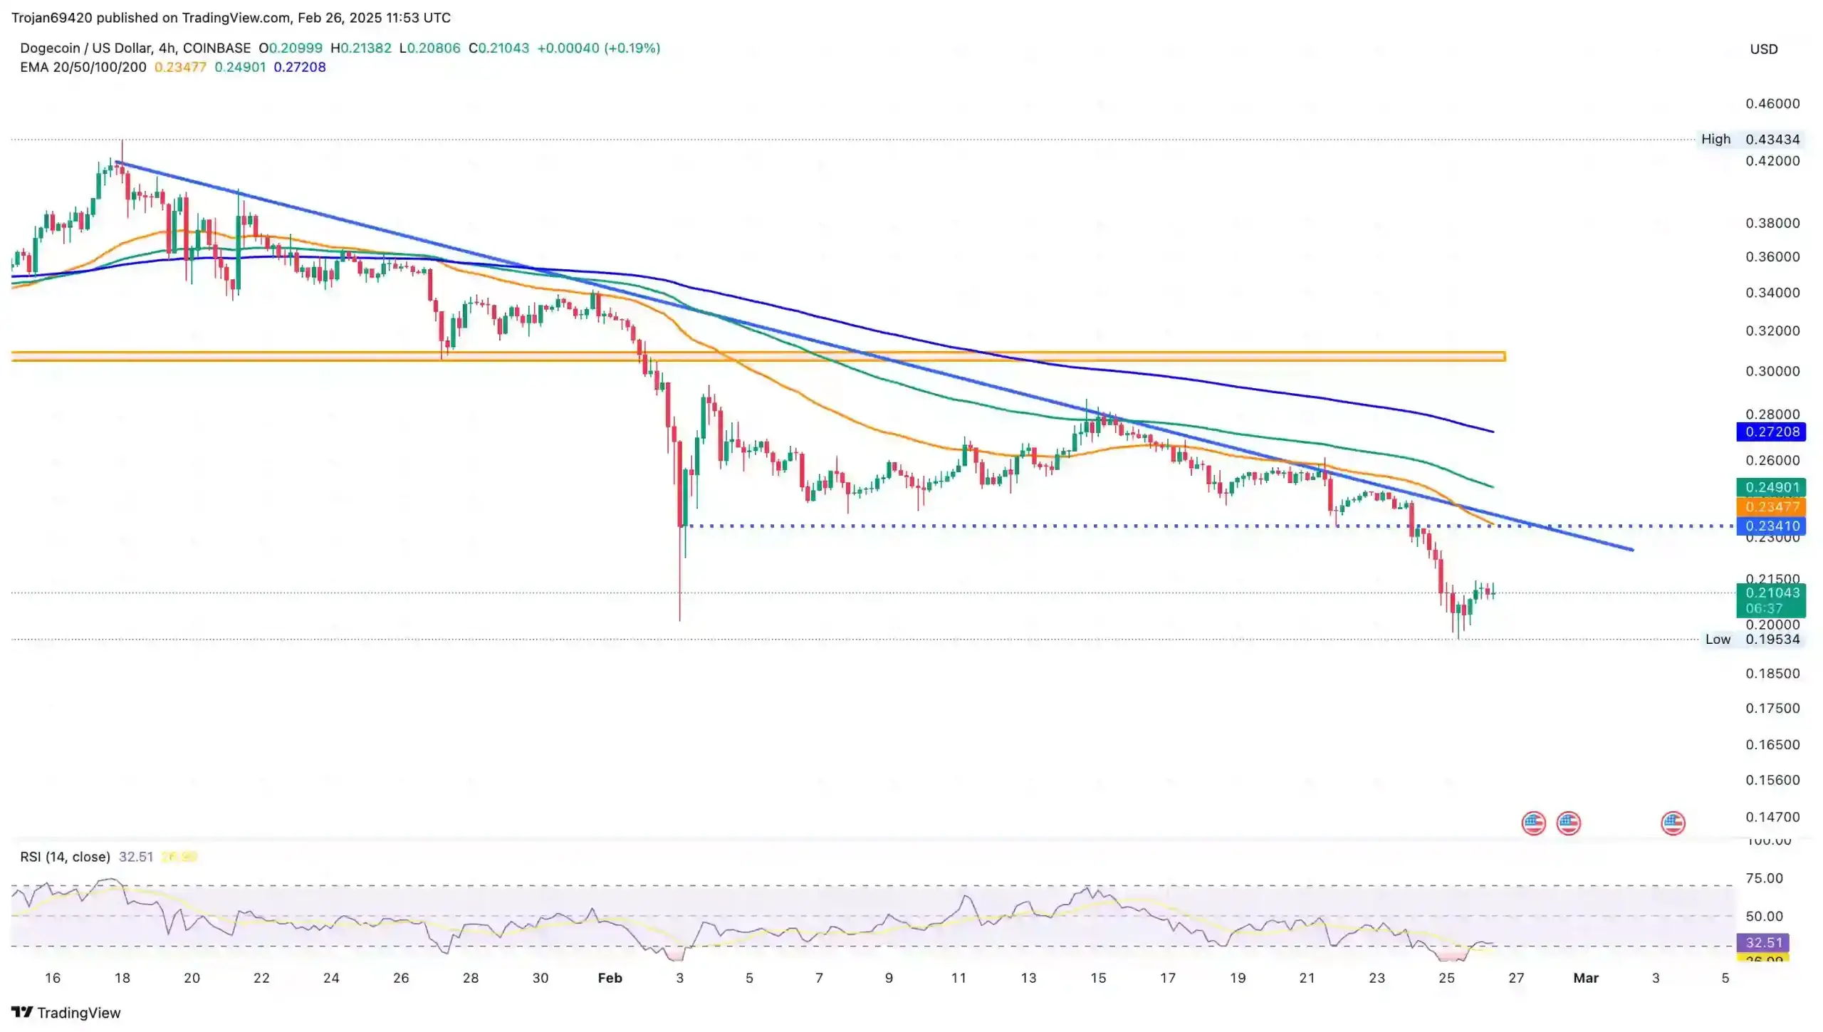Screen dimensions: 1823x1032
Task: Click the +0.00040 (+0.19%) change value
Action: click(598, 48)
